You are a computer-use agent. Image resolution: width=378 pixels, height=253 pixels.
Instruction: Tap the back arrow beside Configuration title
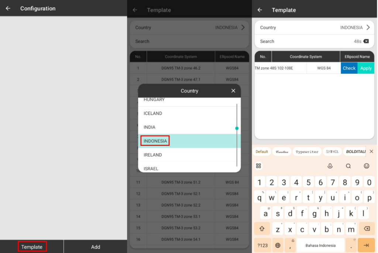tap(8, 8)
